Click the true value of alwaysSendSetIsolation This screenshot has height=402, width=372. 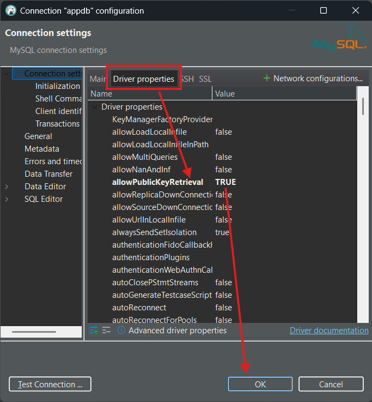coord(222,232)
